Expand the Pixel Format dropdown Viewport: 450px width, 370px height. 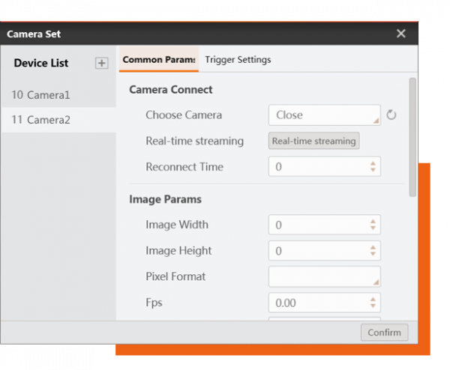pos(324,276)
